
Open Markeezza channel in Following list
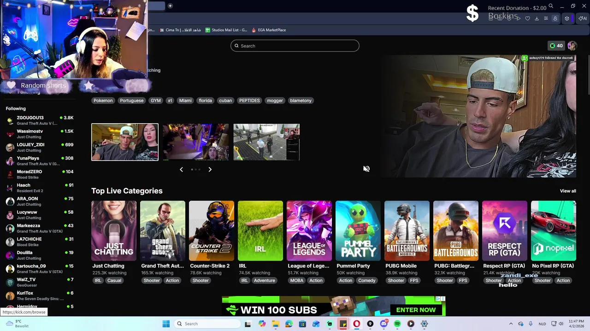click(x=40, y=228)
